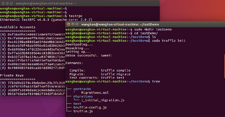Close the testDemo terminal window

click(x=68, y=24)
